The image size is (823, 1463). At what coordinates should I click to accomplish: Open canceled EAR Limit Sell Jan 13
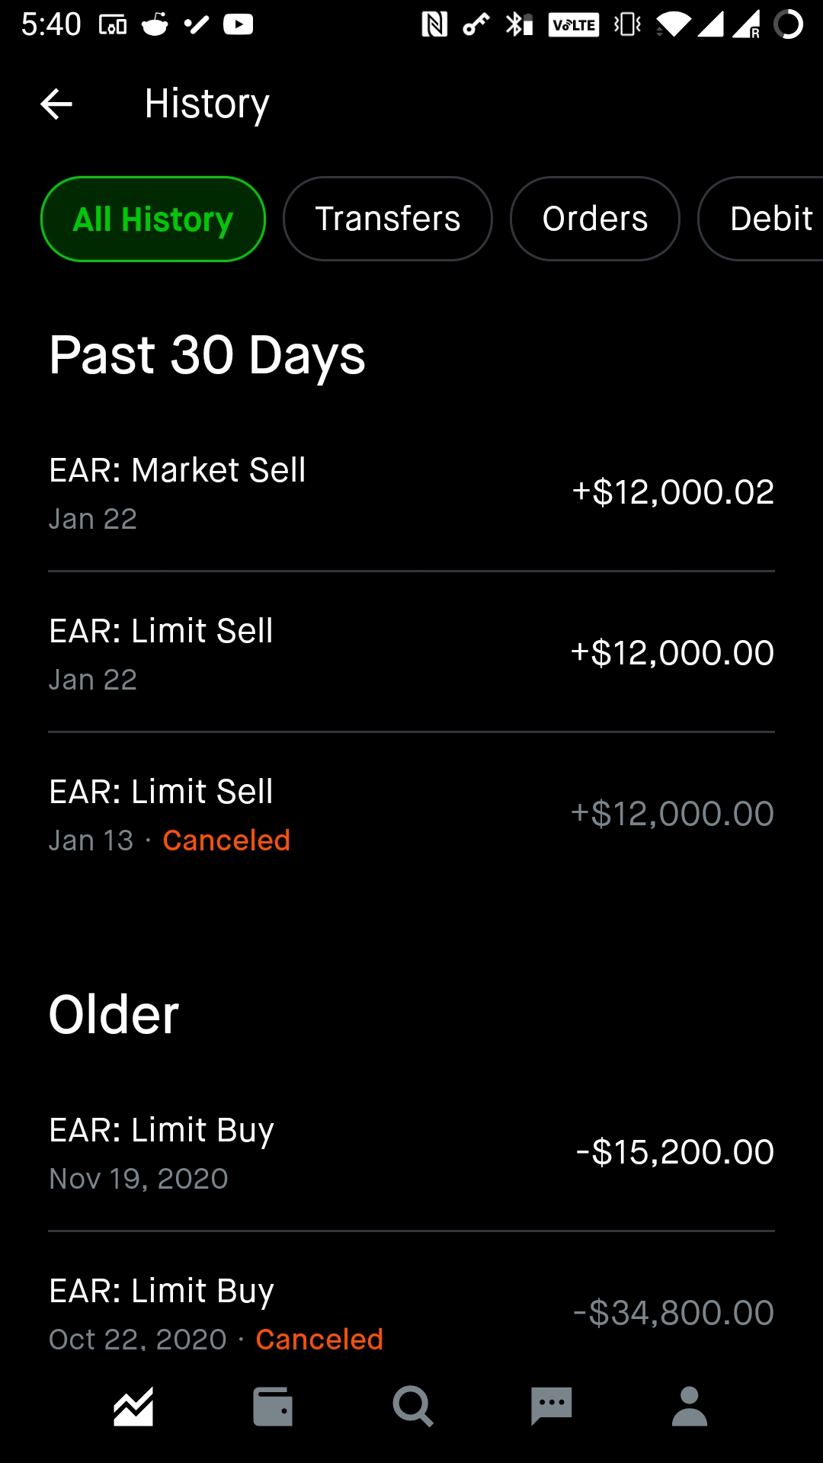411,814
